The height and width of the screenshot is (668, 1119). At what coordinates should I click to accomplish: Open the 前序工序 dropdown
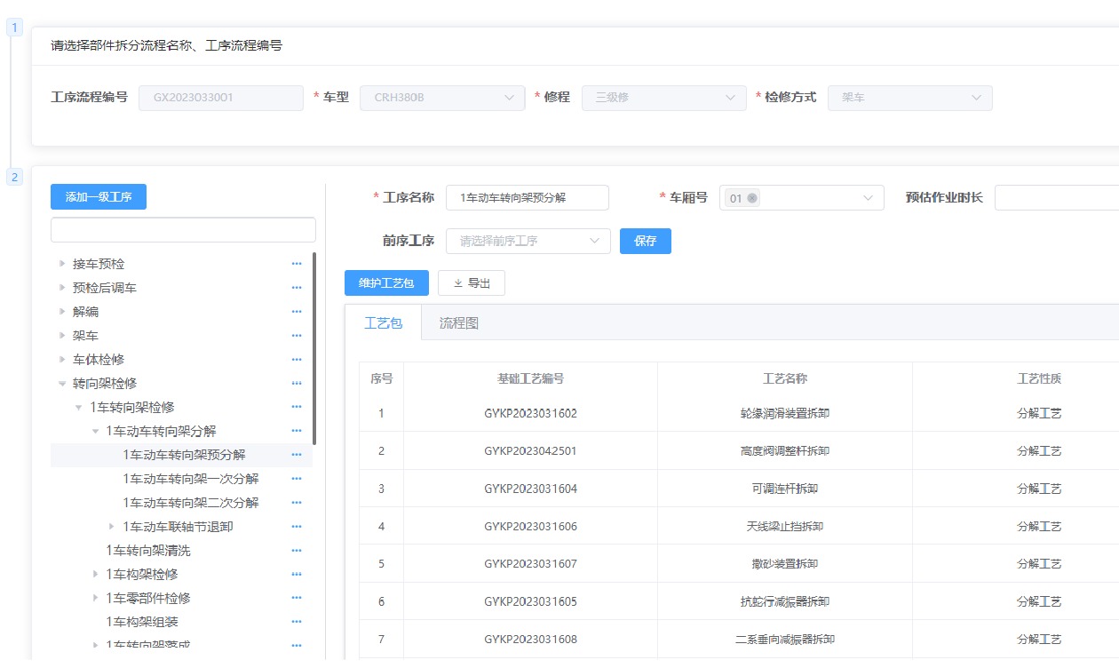pyautogui.click(x=528, y=241)
